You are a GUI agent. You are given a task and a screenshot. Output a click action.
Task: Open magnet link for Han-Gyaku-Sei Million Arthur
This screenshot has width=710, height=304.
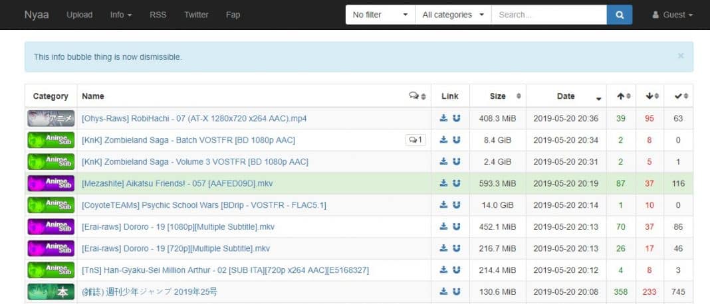pyautogui.click(x=457, y=270)
